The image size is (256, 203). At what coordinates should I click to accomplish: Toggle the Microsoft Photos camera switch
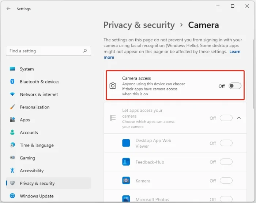[226, 199]
